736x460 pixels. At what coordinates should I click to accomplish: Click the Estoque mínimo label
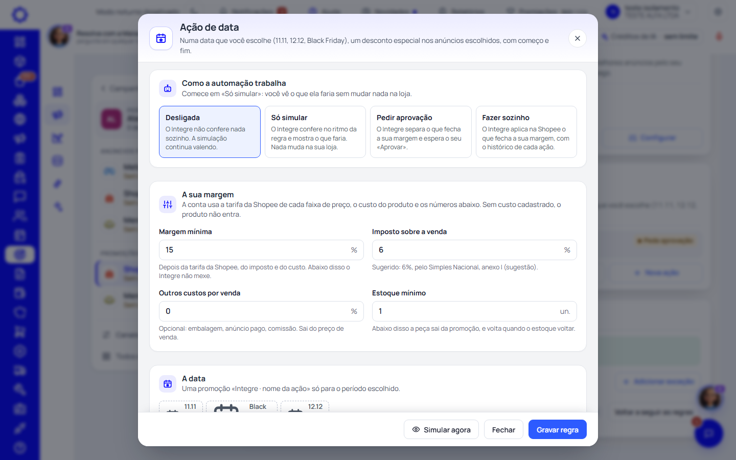(399, 293)
